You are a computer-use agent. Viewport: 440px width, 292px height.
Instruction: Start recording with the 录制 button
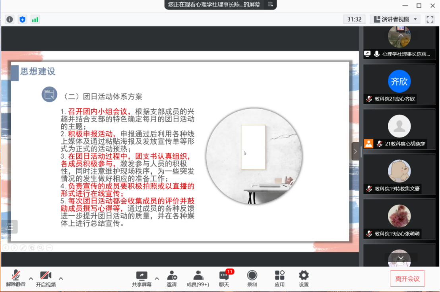(252, 278)
